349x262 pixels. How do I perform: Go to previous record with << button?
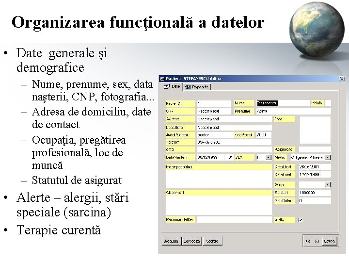308,241
